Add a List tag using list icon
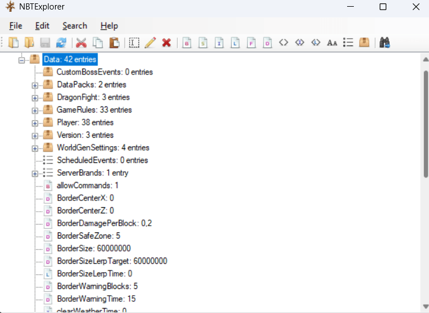Image resolution: width=429 pixels, height=313 pixels. coord(348,43)
